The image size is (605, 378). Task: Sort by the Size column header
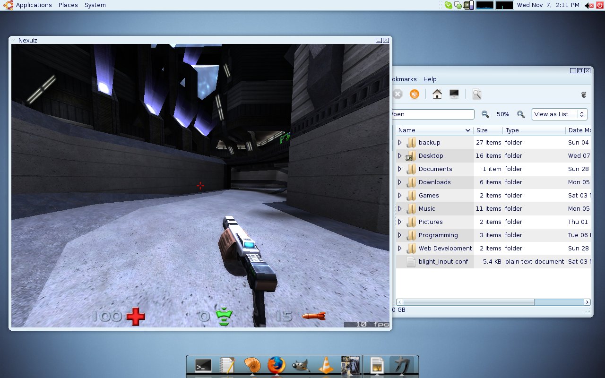click(488, 130)
